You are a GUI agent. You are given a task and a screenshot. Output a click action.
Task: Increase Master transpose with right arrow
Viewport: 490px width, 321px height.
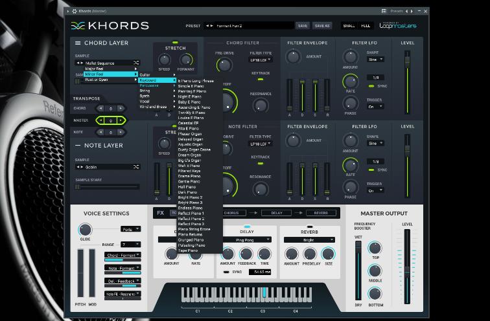(x=121, y=120)
